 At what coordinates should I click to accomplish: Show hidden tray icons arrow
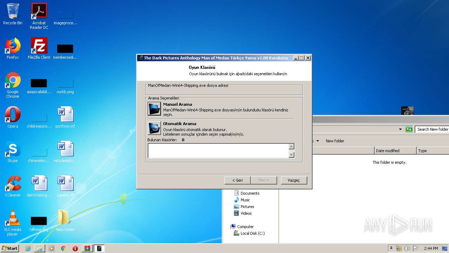pos(391,248)
